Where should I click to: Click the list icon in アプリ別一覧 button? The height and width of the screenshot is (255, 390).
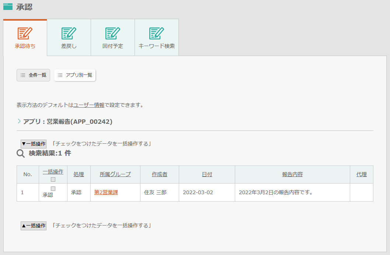[60, 75]
